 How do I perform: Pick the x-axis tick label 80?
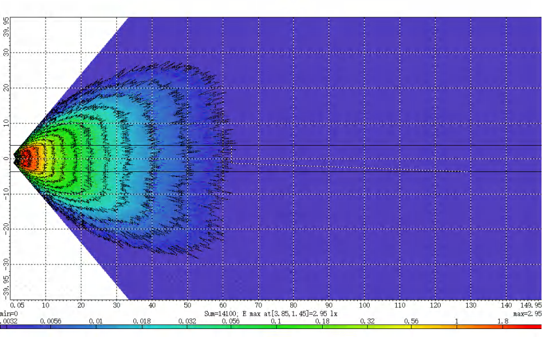click(294, 305)
